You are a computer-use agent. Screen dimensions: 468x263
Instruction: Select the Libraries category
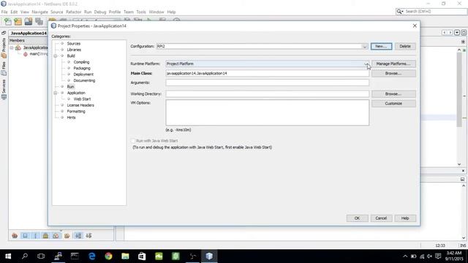click(x=74, y=50)
